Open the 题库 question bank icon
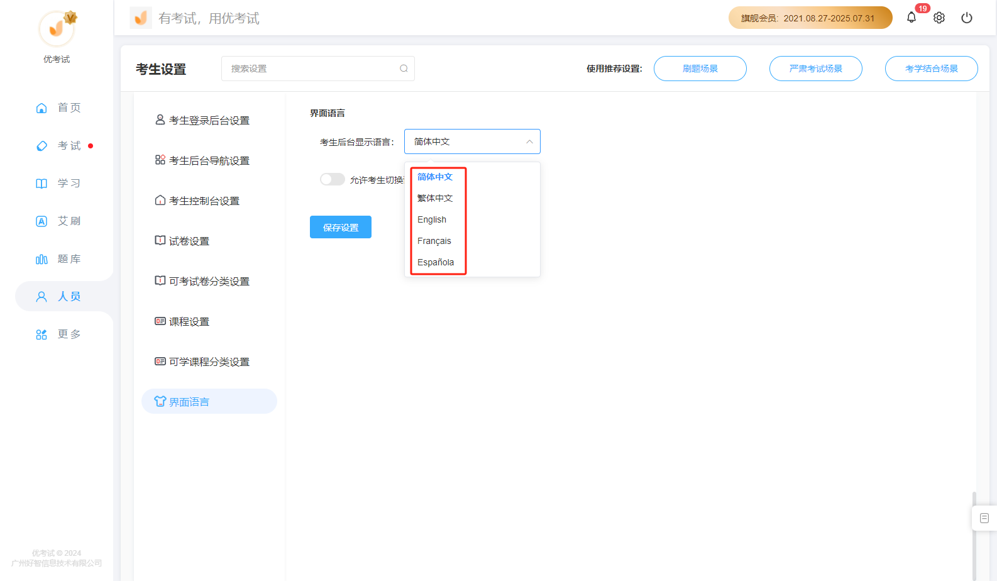 click(x=41, y=259)
